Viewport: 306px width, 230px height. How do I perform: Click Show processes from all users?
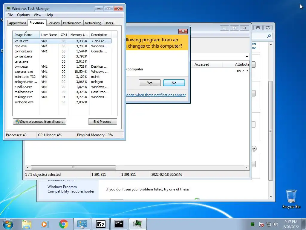pyautogui.click(x=39, y=122)
